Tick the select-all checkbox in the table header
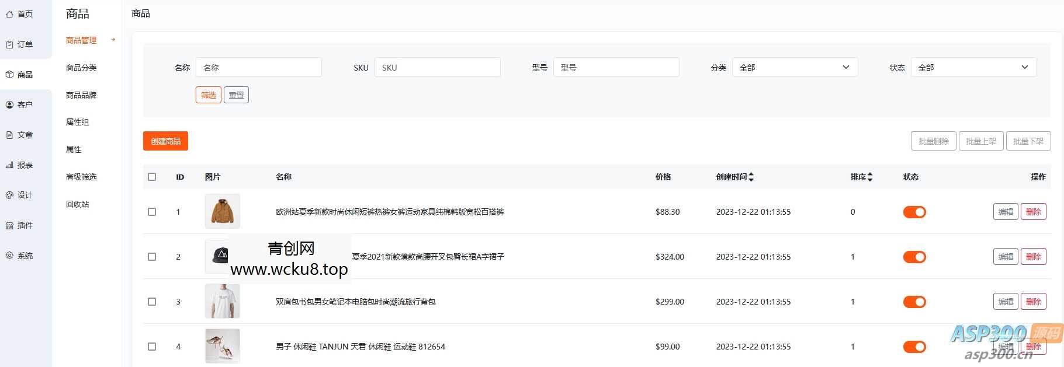Screen dimensions: 1064x367 point(152,177)
